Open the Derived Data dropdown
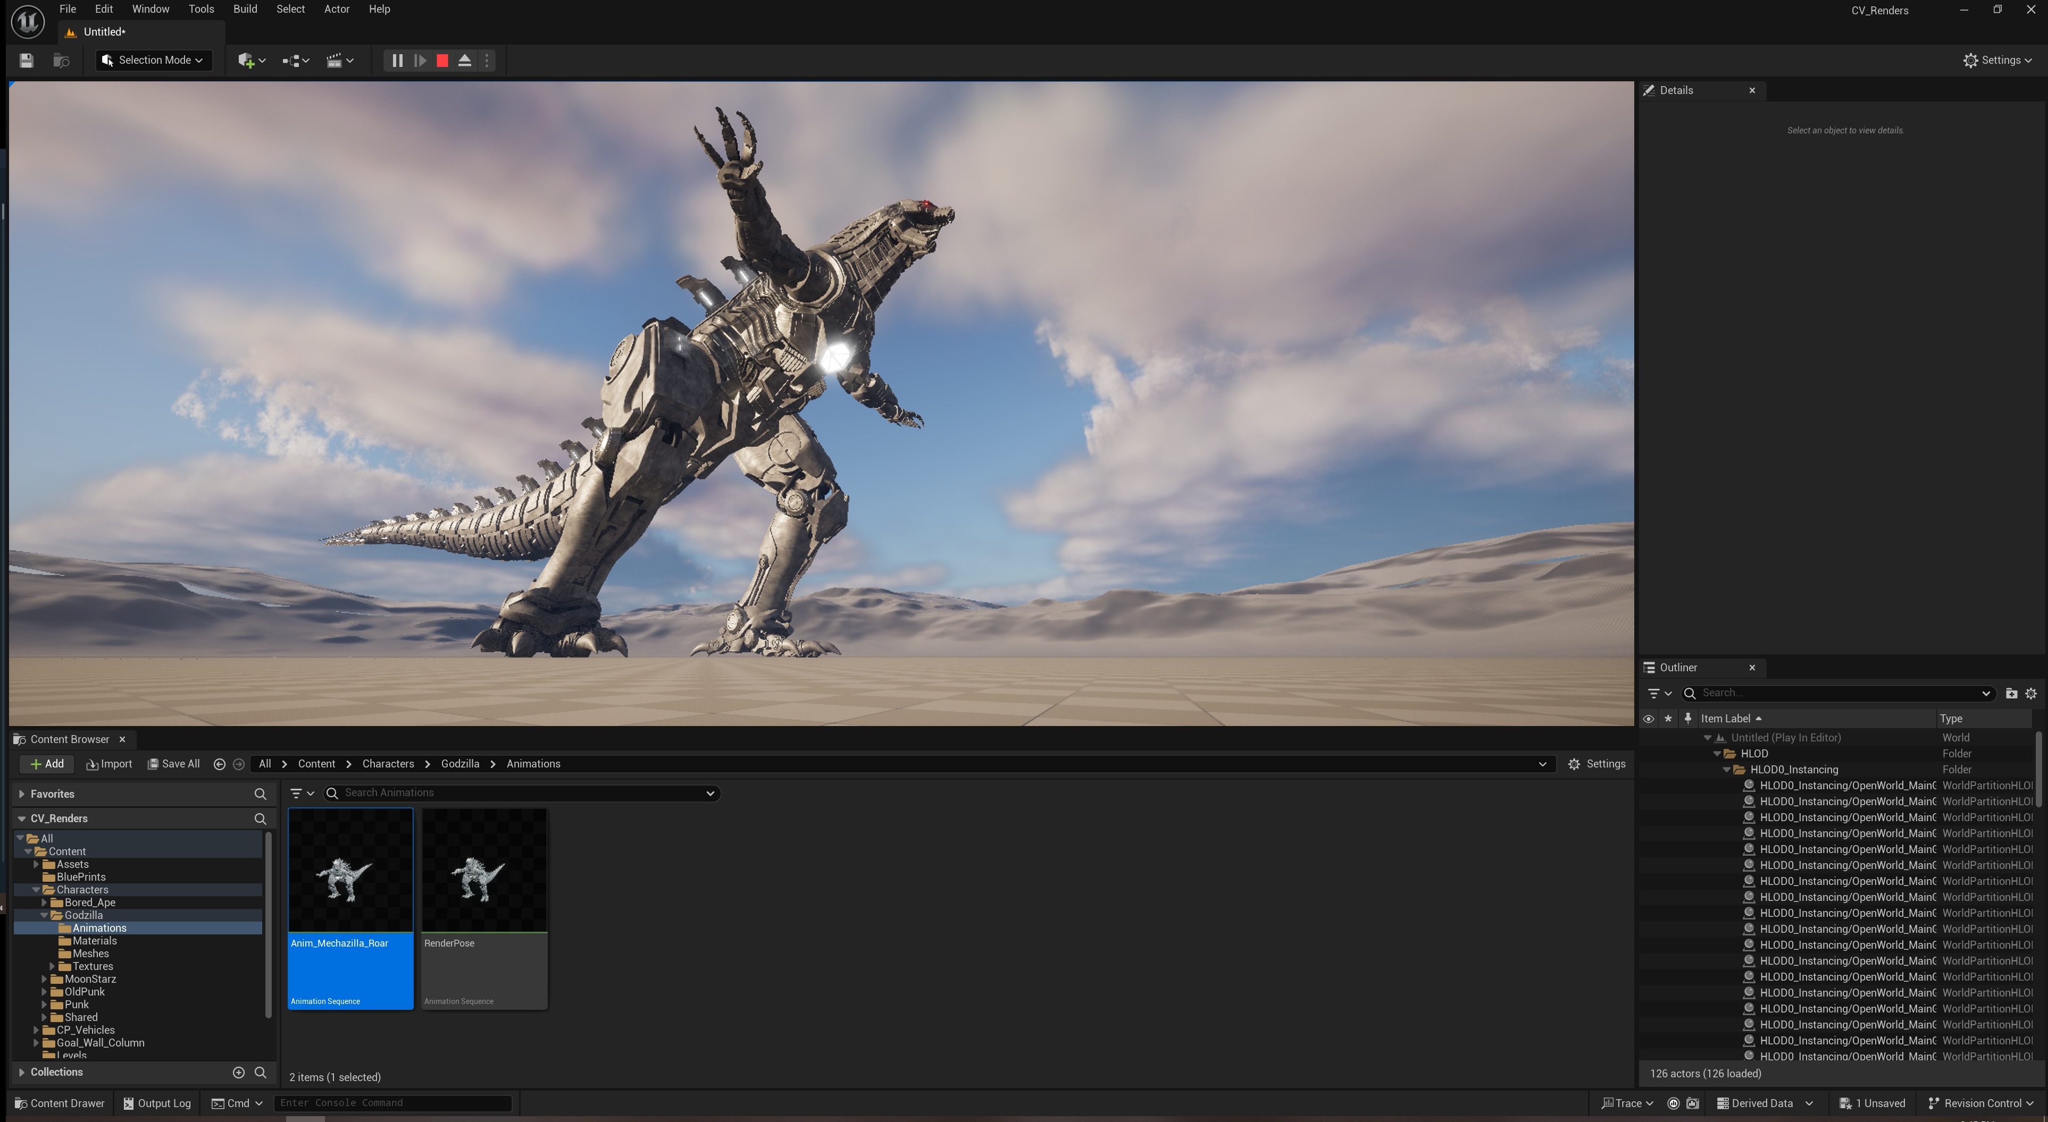This screenshot has width=2048, height=1122. click(x=1765, y=1104)
